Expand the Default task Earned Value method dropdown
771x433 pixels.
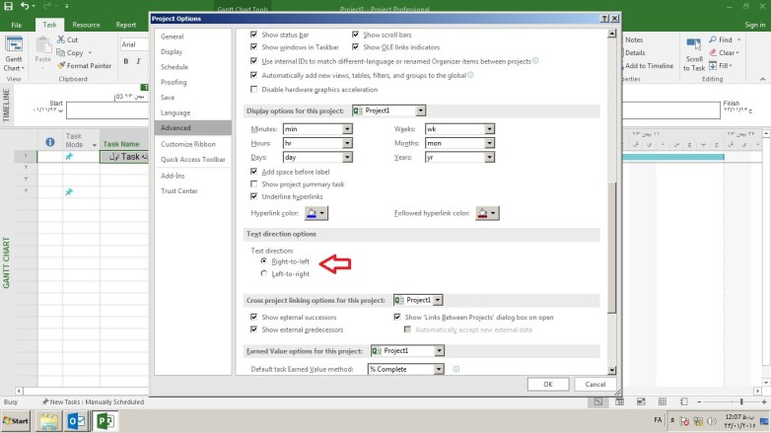point(439,369)
